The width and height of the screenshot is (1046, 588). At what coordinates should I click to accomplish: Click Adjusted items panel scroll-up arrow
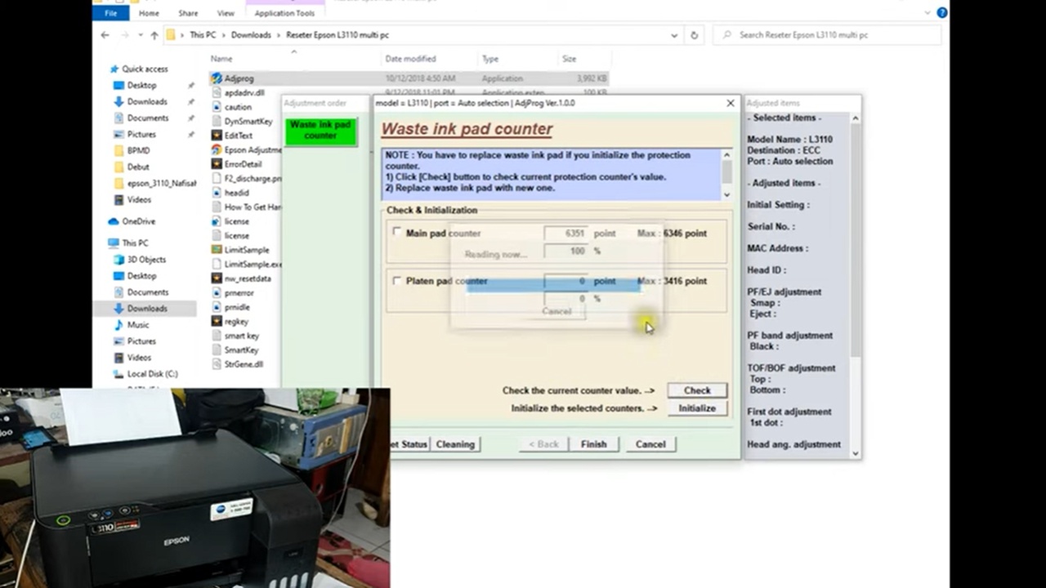(856, 118)
